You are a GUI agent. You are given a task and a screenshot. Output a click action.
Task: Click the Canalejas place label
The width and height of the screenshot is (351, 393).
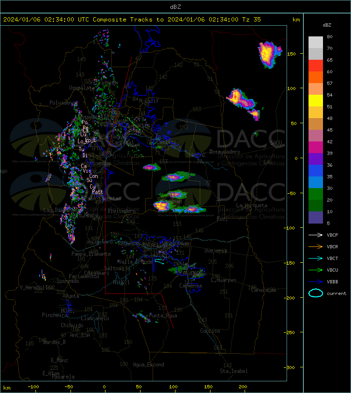pos(263,290)
